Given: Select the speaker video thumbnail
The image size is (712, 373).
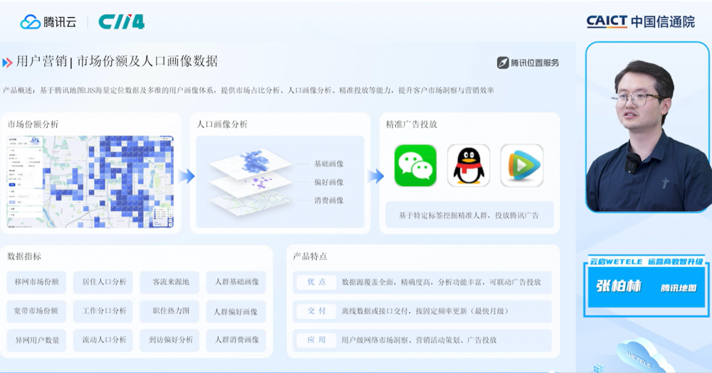Looking at the screenshot, I should (x=647, y=127).
